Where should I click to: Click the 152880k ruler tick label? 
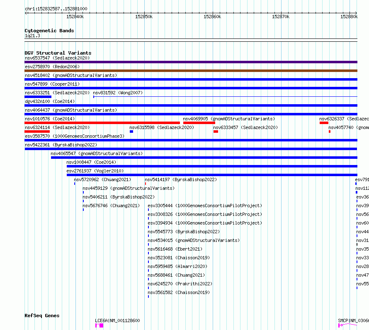coord(349,17)
